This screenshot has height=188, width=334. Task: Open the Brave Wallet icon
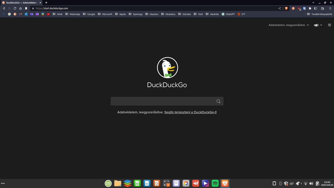tap(323, 8)
